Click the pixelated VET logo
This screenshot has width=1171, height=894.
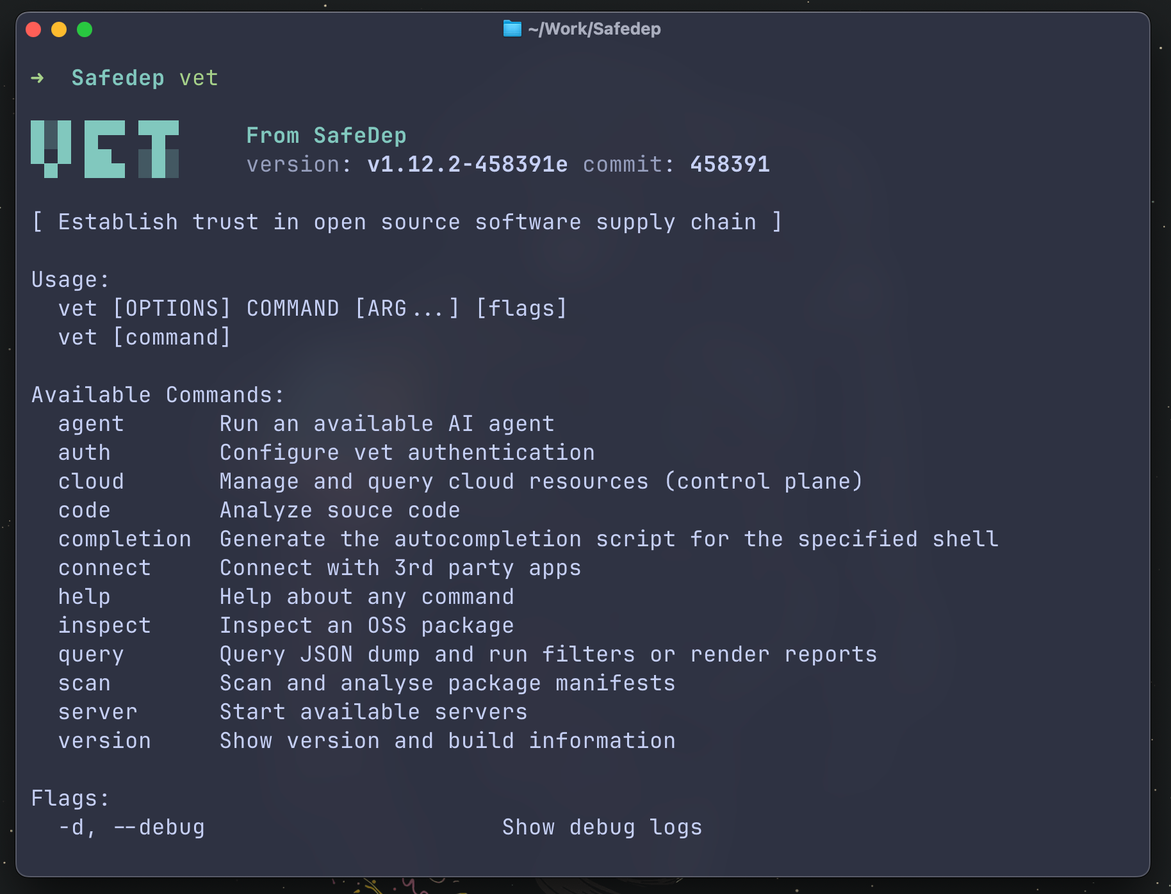click(x=104, y=149)
